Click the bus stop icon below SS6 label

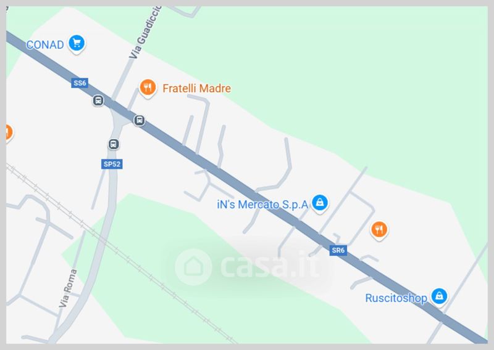click(x=98, y=100)
